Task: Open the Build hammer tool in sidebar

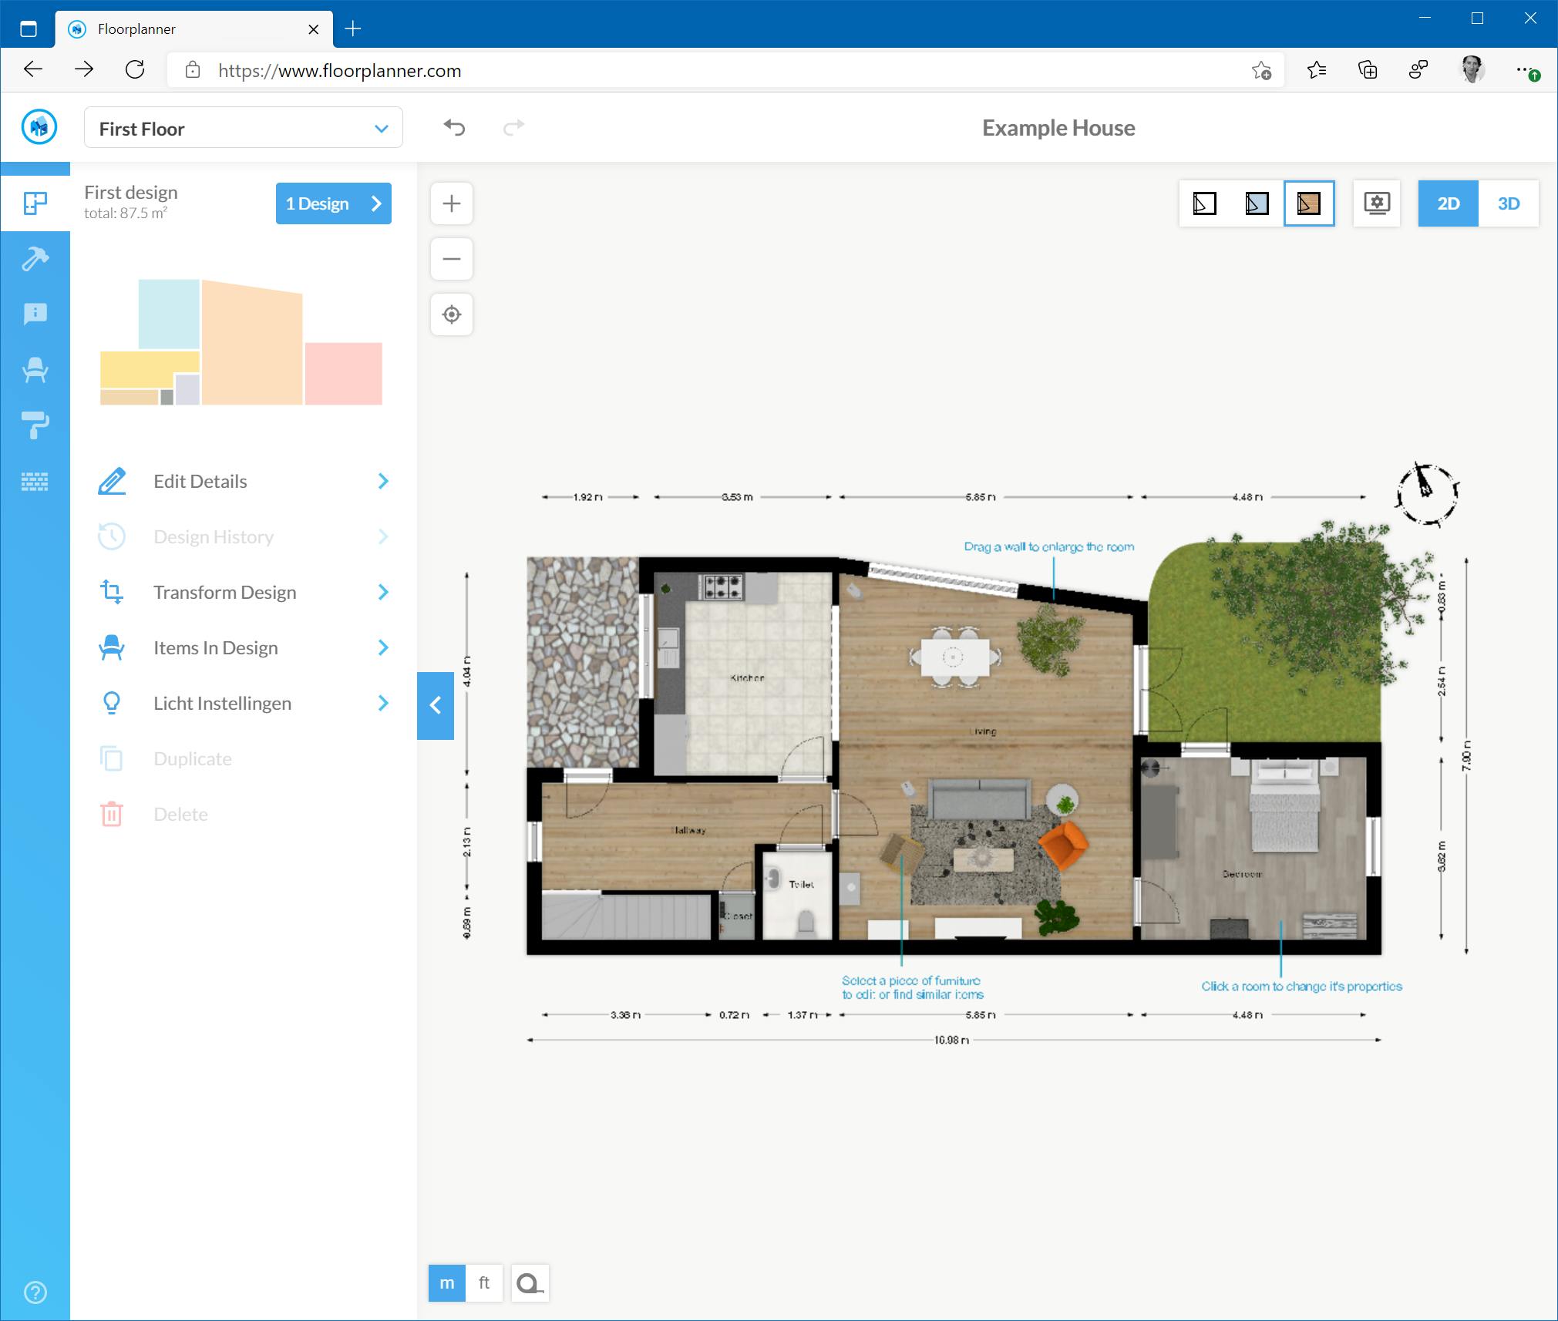Action: coord(35,259)
